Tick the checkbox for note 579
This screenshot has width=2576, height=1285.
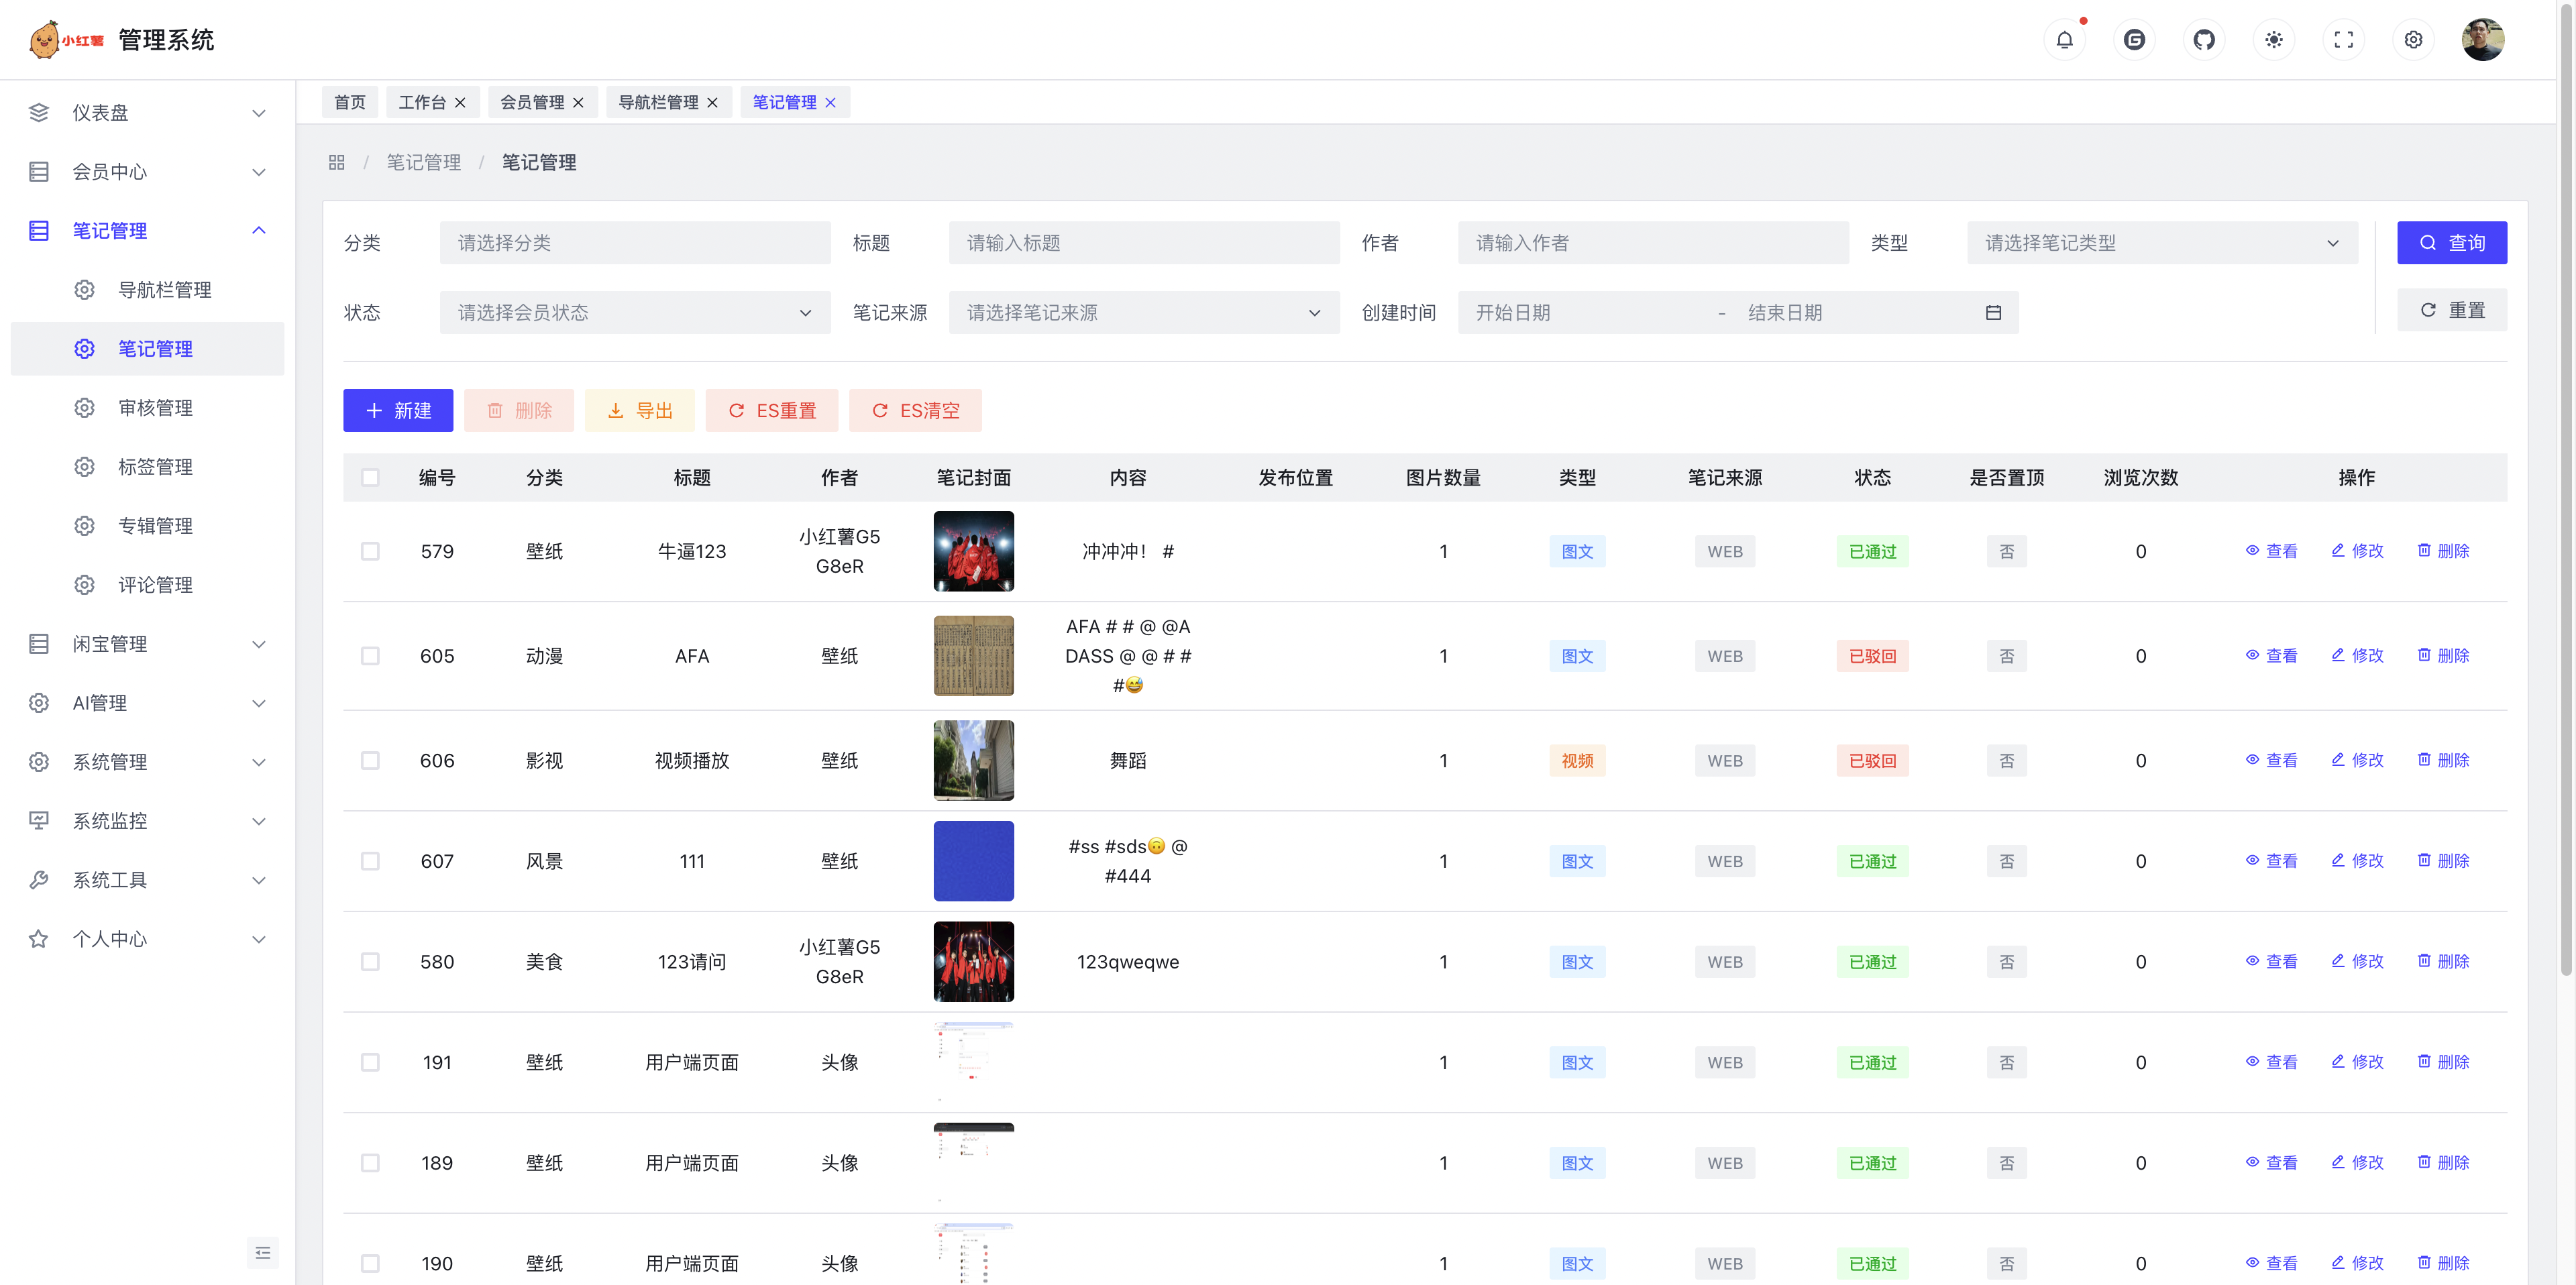tap(370, 552)
